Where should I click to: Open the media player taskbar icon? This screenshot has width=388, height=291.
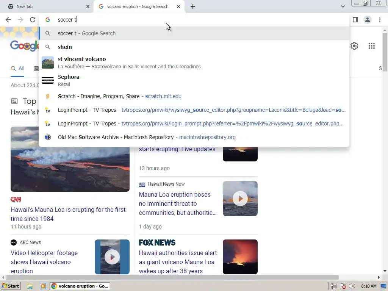(43, 286)
